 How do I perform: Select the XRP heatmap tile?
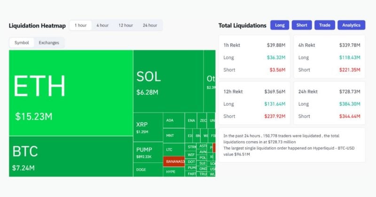click(x=148, y=127)
